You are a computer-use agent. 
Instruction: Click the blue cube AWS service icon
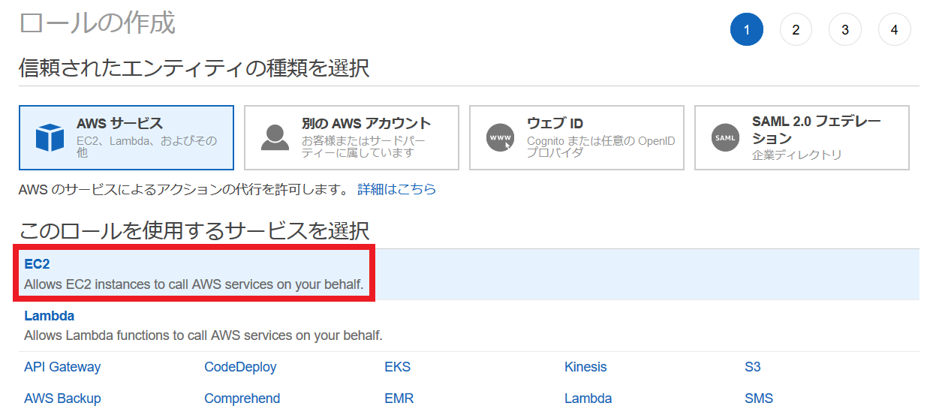coord(50,137)
